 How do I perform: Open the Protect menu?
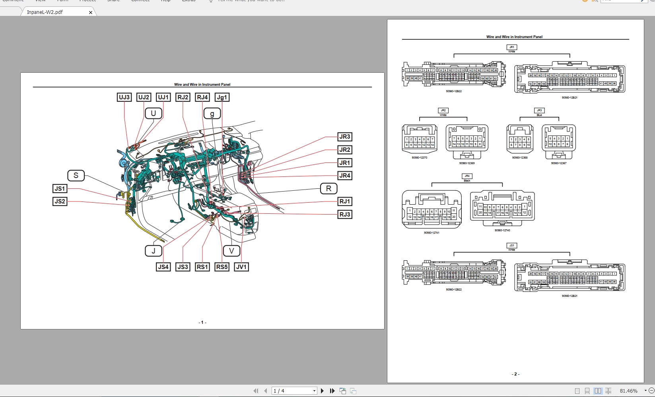click(87, 1)
